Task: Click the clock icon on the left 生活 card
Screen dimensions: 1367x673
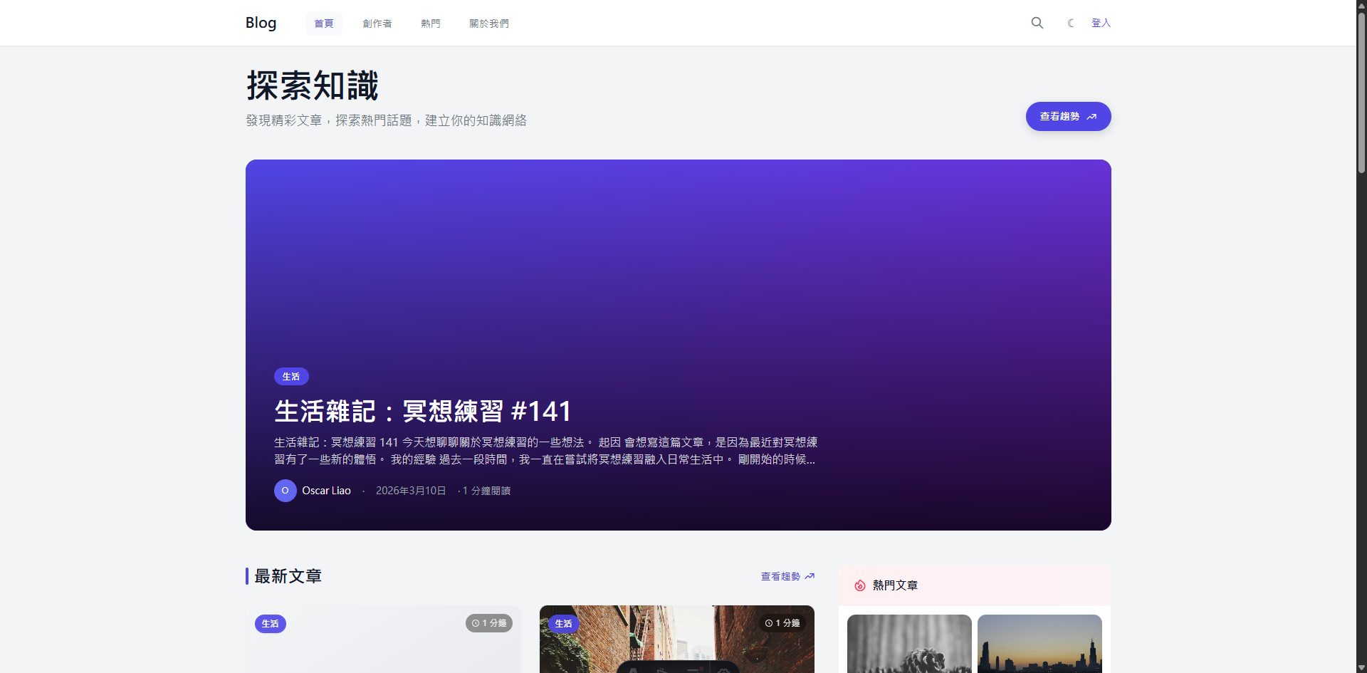Action: click(475, 622)
